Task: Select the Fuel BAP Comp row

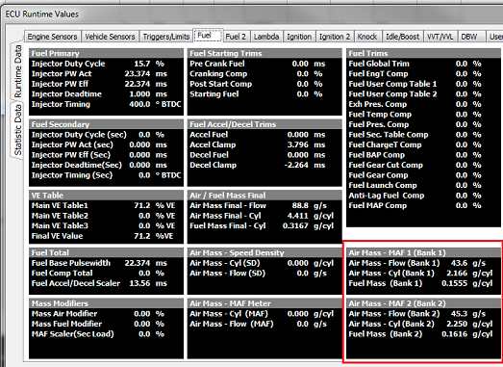Action: 423,155
